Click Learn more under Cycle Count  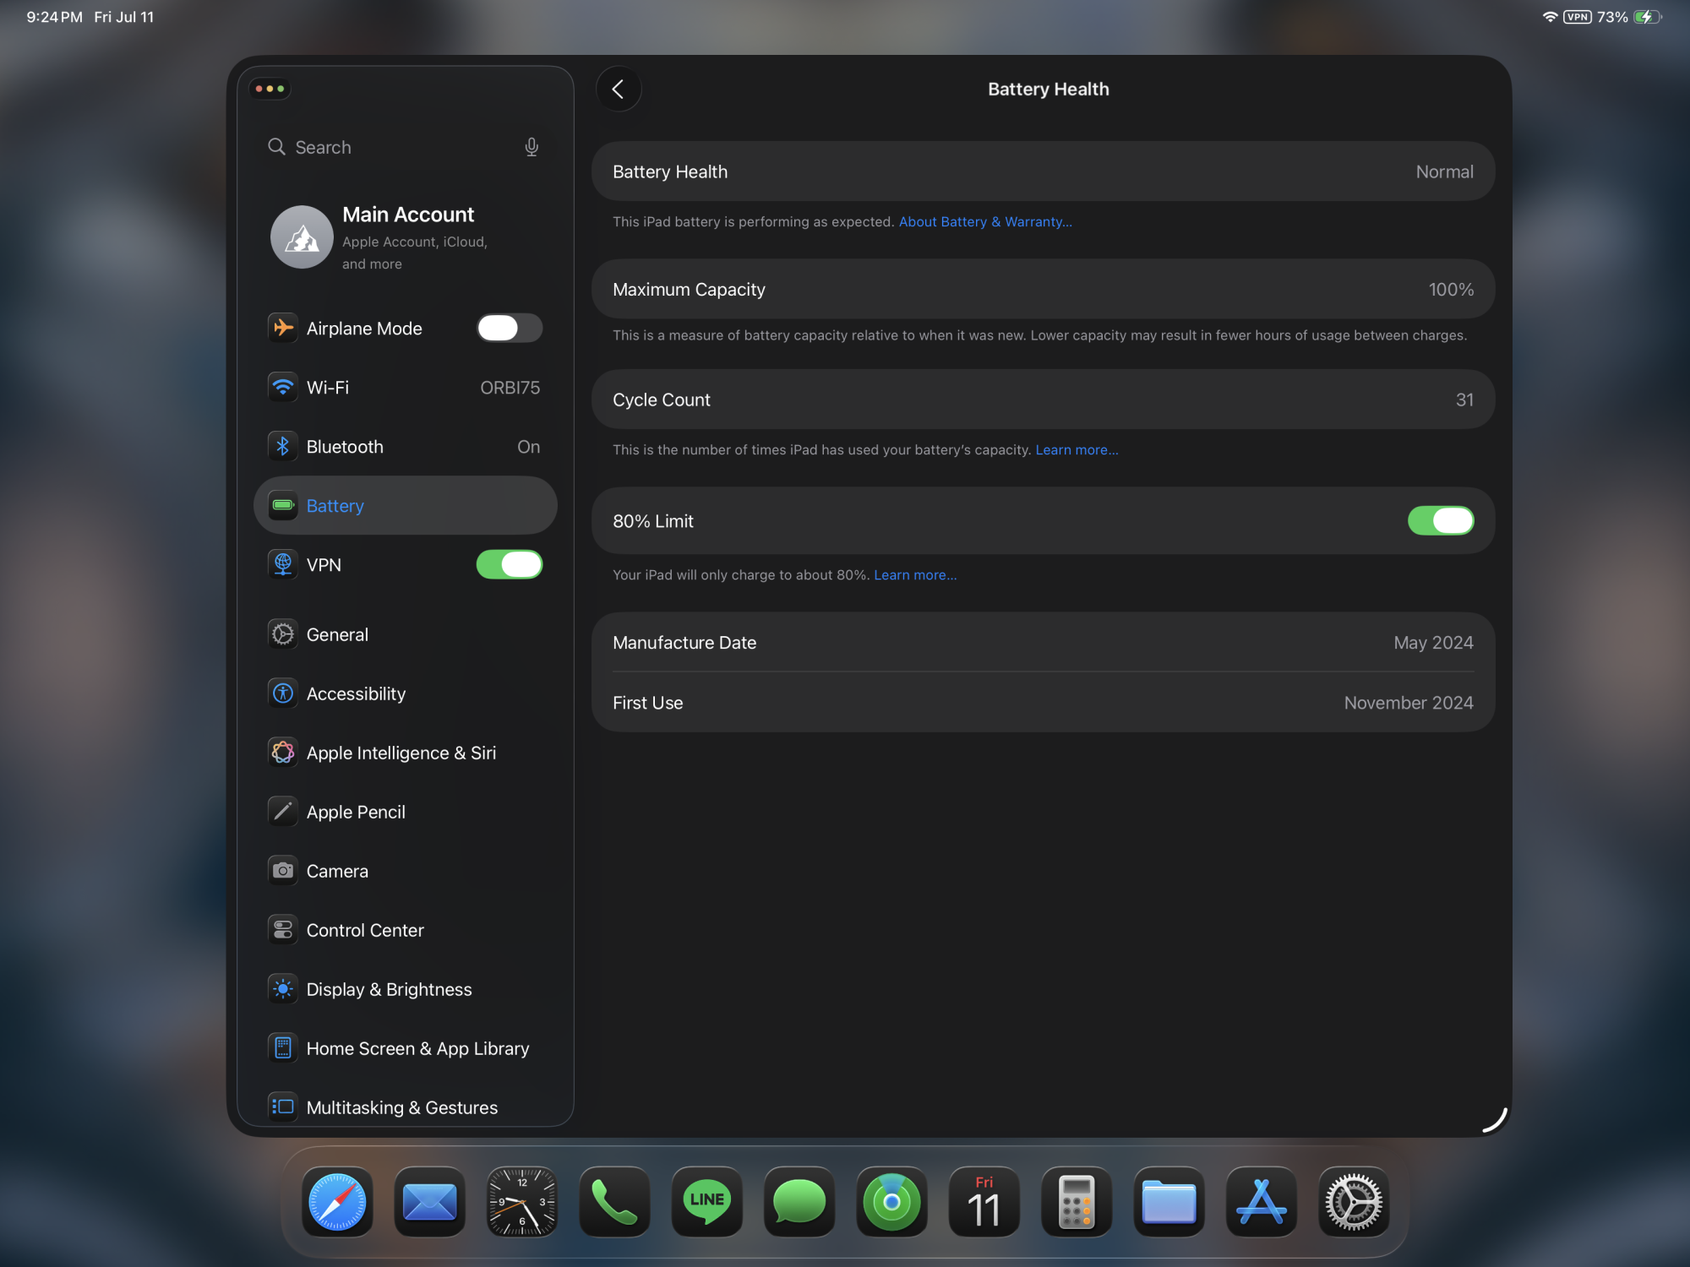coord(1077,449)
